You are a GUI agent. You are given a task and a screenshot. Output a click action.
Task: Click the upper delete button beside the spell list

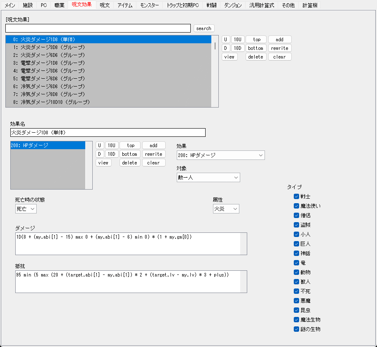(256, 57)
